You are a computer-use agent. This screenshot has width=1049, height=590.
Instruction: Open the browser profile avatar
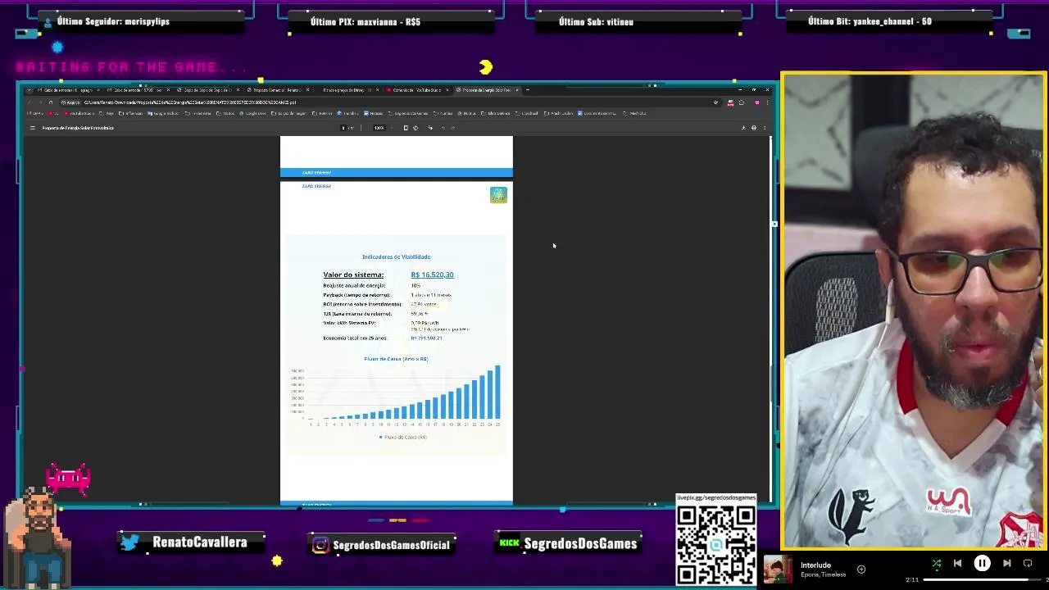click(757, 102)
